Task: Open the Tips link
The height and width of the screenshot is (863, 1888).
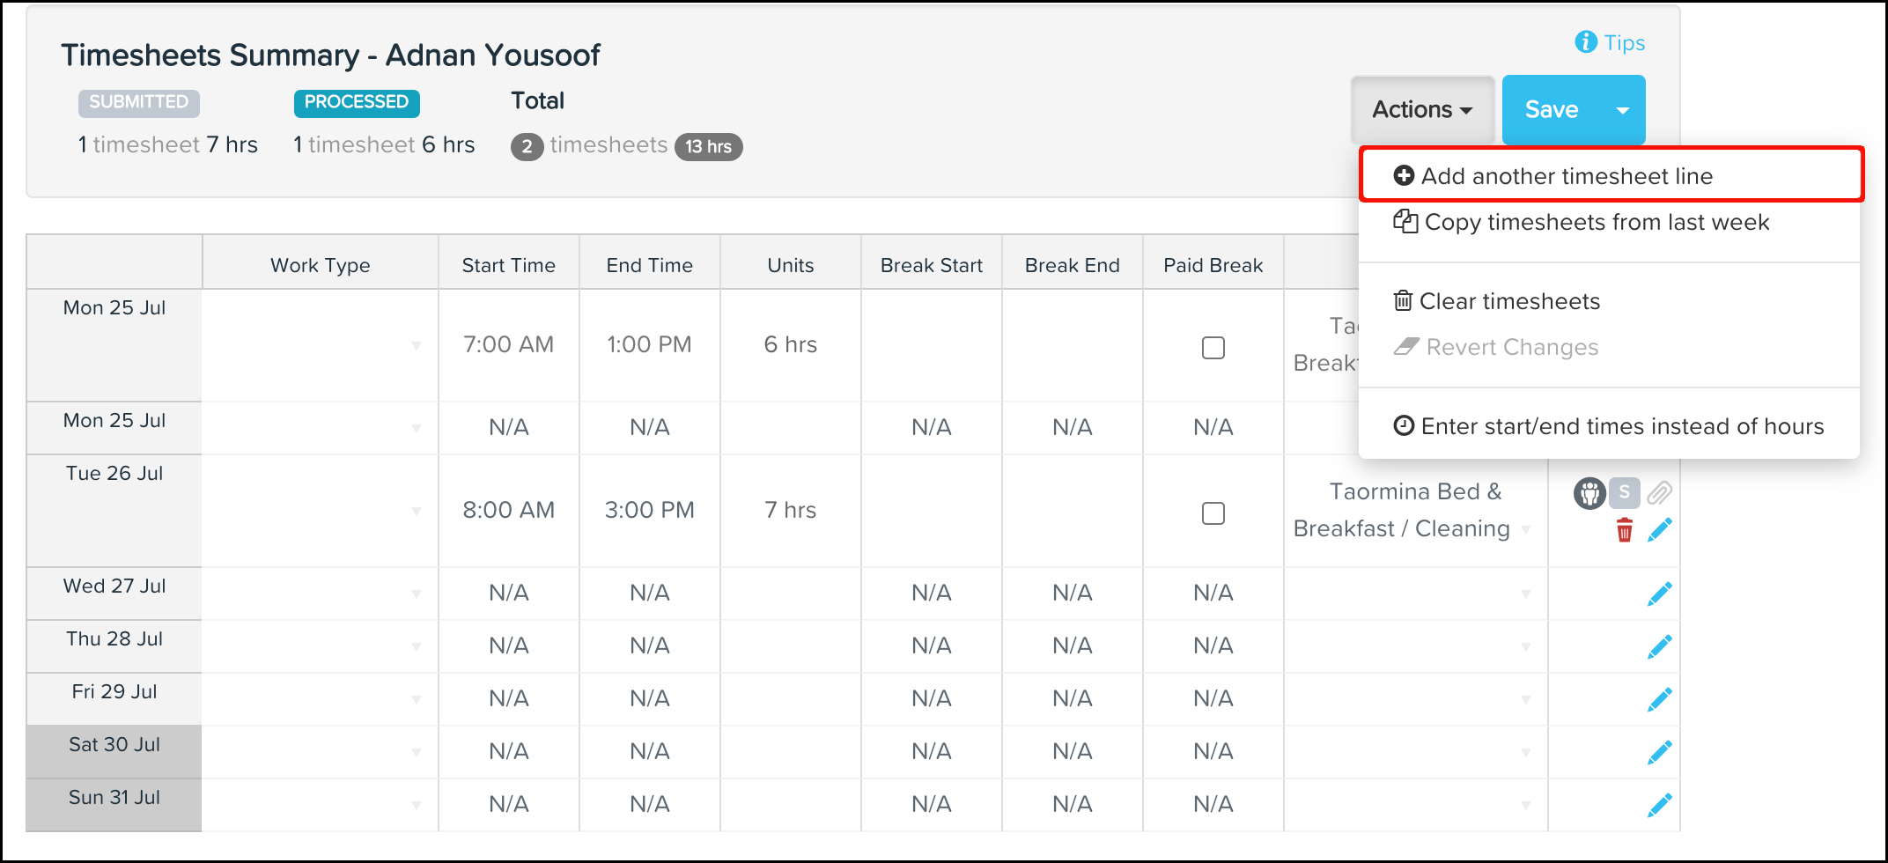Action: pos(1611,42)
